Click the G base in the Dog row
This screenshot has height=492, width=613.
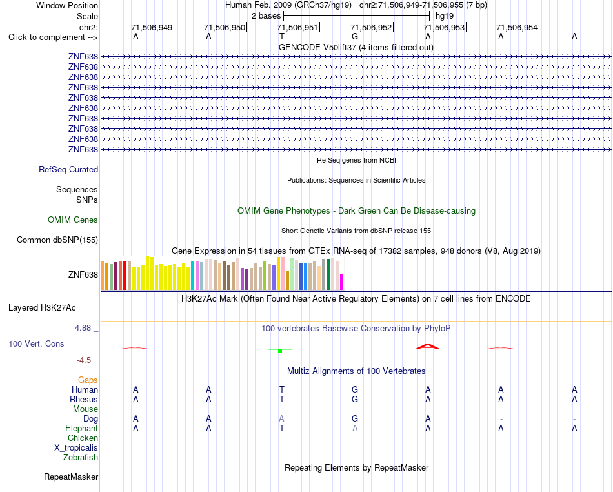click(355, 418)
